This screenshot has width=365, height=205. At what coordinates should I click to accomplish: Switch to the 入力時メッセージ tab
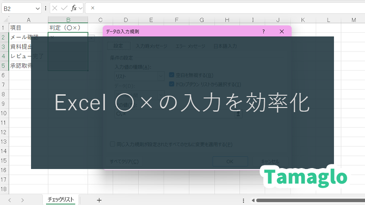point(151,46)
